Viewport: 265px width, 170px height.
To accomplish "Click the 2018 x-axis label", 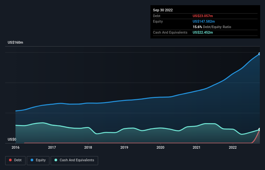I will [88, 147].
